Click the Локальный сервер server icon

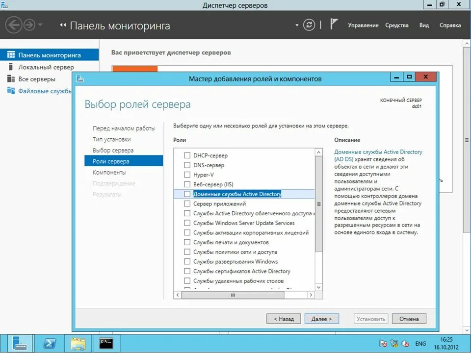pyautogui.click(x=11, y=66)
